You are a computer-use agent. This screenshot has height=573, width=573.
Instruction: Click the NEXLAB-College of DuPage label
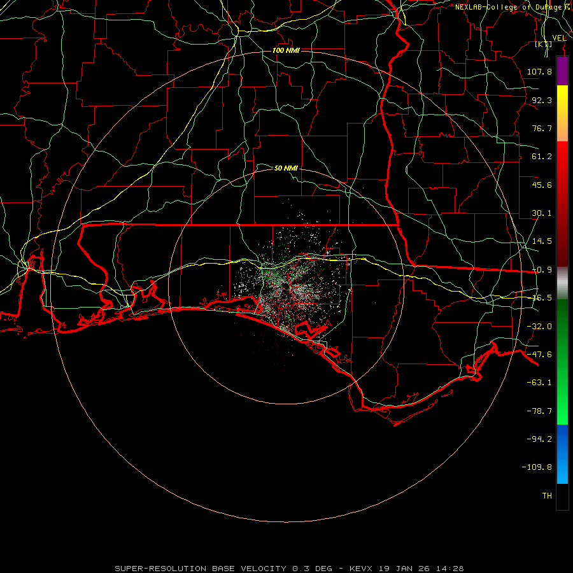coord(508,7)
